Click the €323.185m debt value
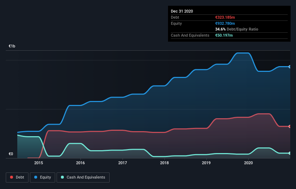The width and height of the screenshot is (296, 189). pyautogui.click(x=225, y=17)
